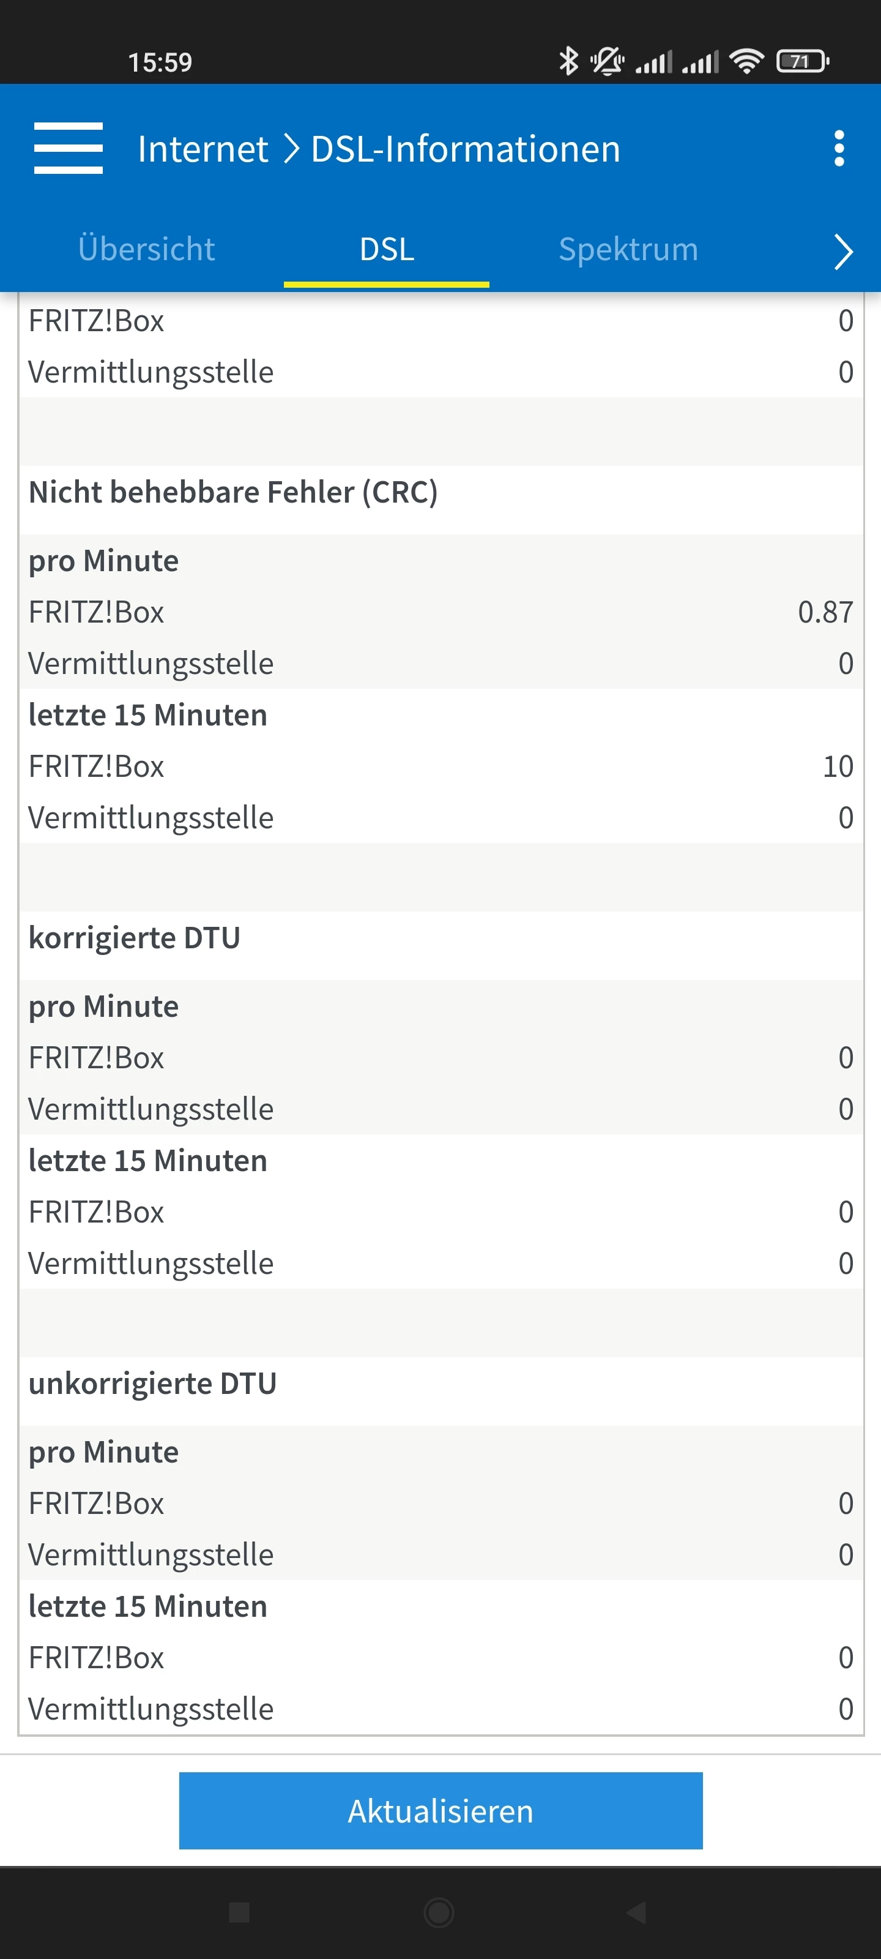Select the DSL tab
This screenshot has width=881, height=1959.
(387, 249)
